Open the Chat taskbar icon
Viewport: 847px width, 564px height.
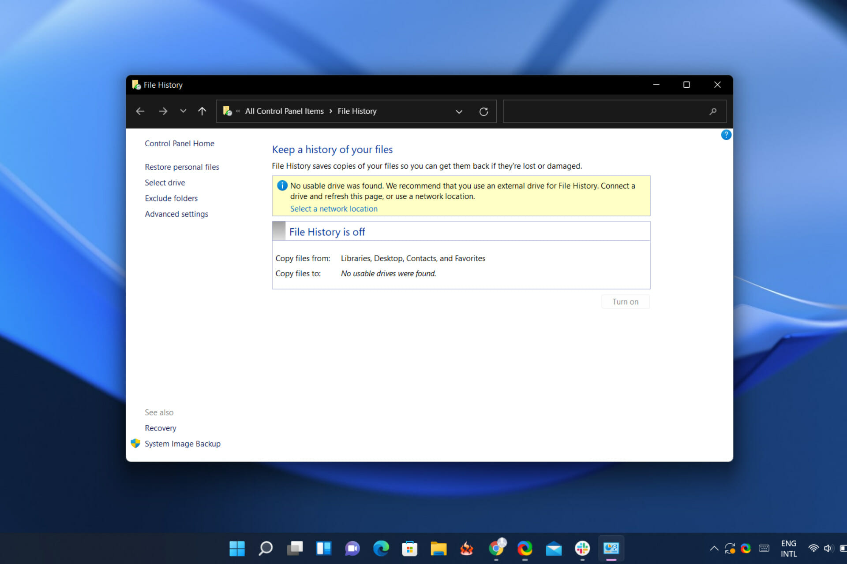click(x=352, y=549)
